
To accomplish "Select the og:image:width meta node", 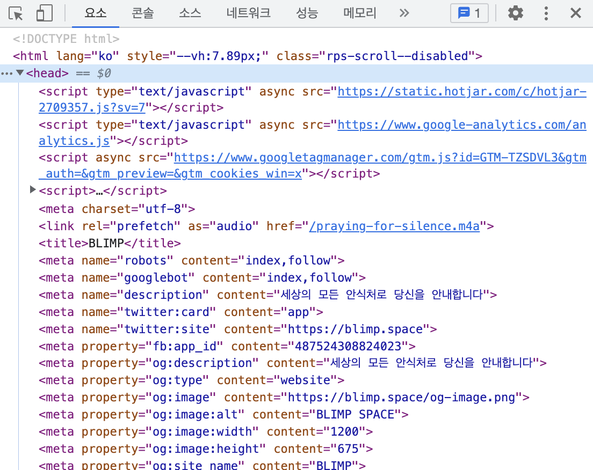I will 206,431.
